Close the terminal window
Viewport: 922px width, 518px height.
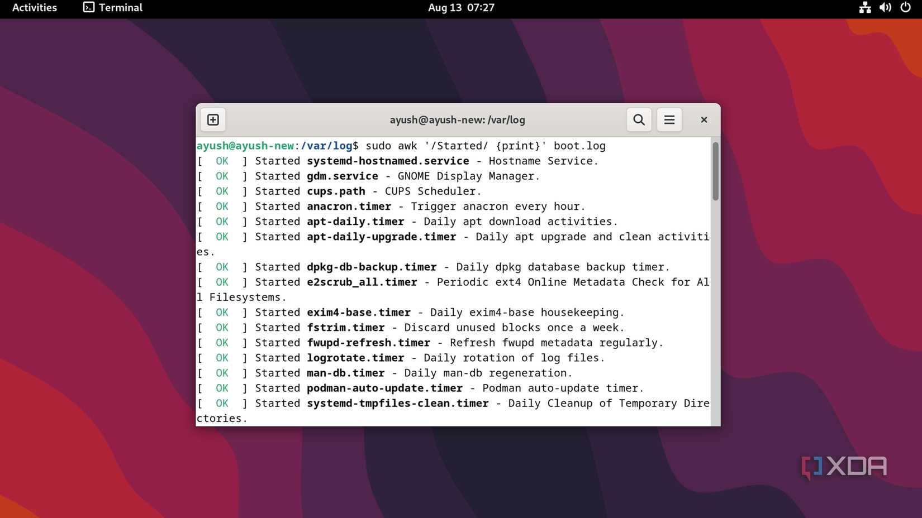(704, 119)
